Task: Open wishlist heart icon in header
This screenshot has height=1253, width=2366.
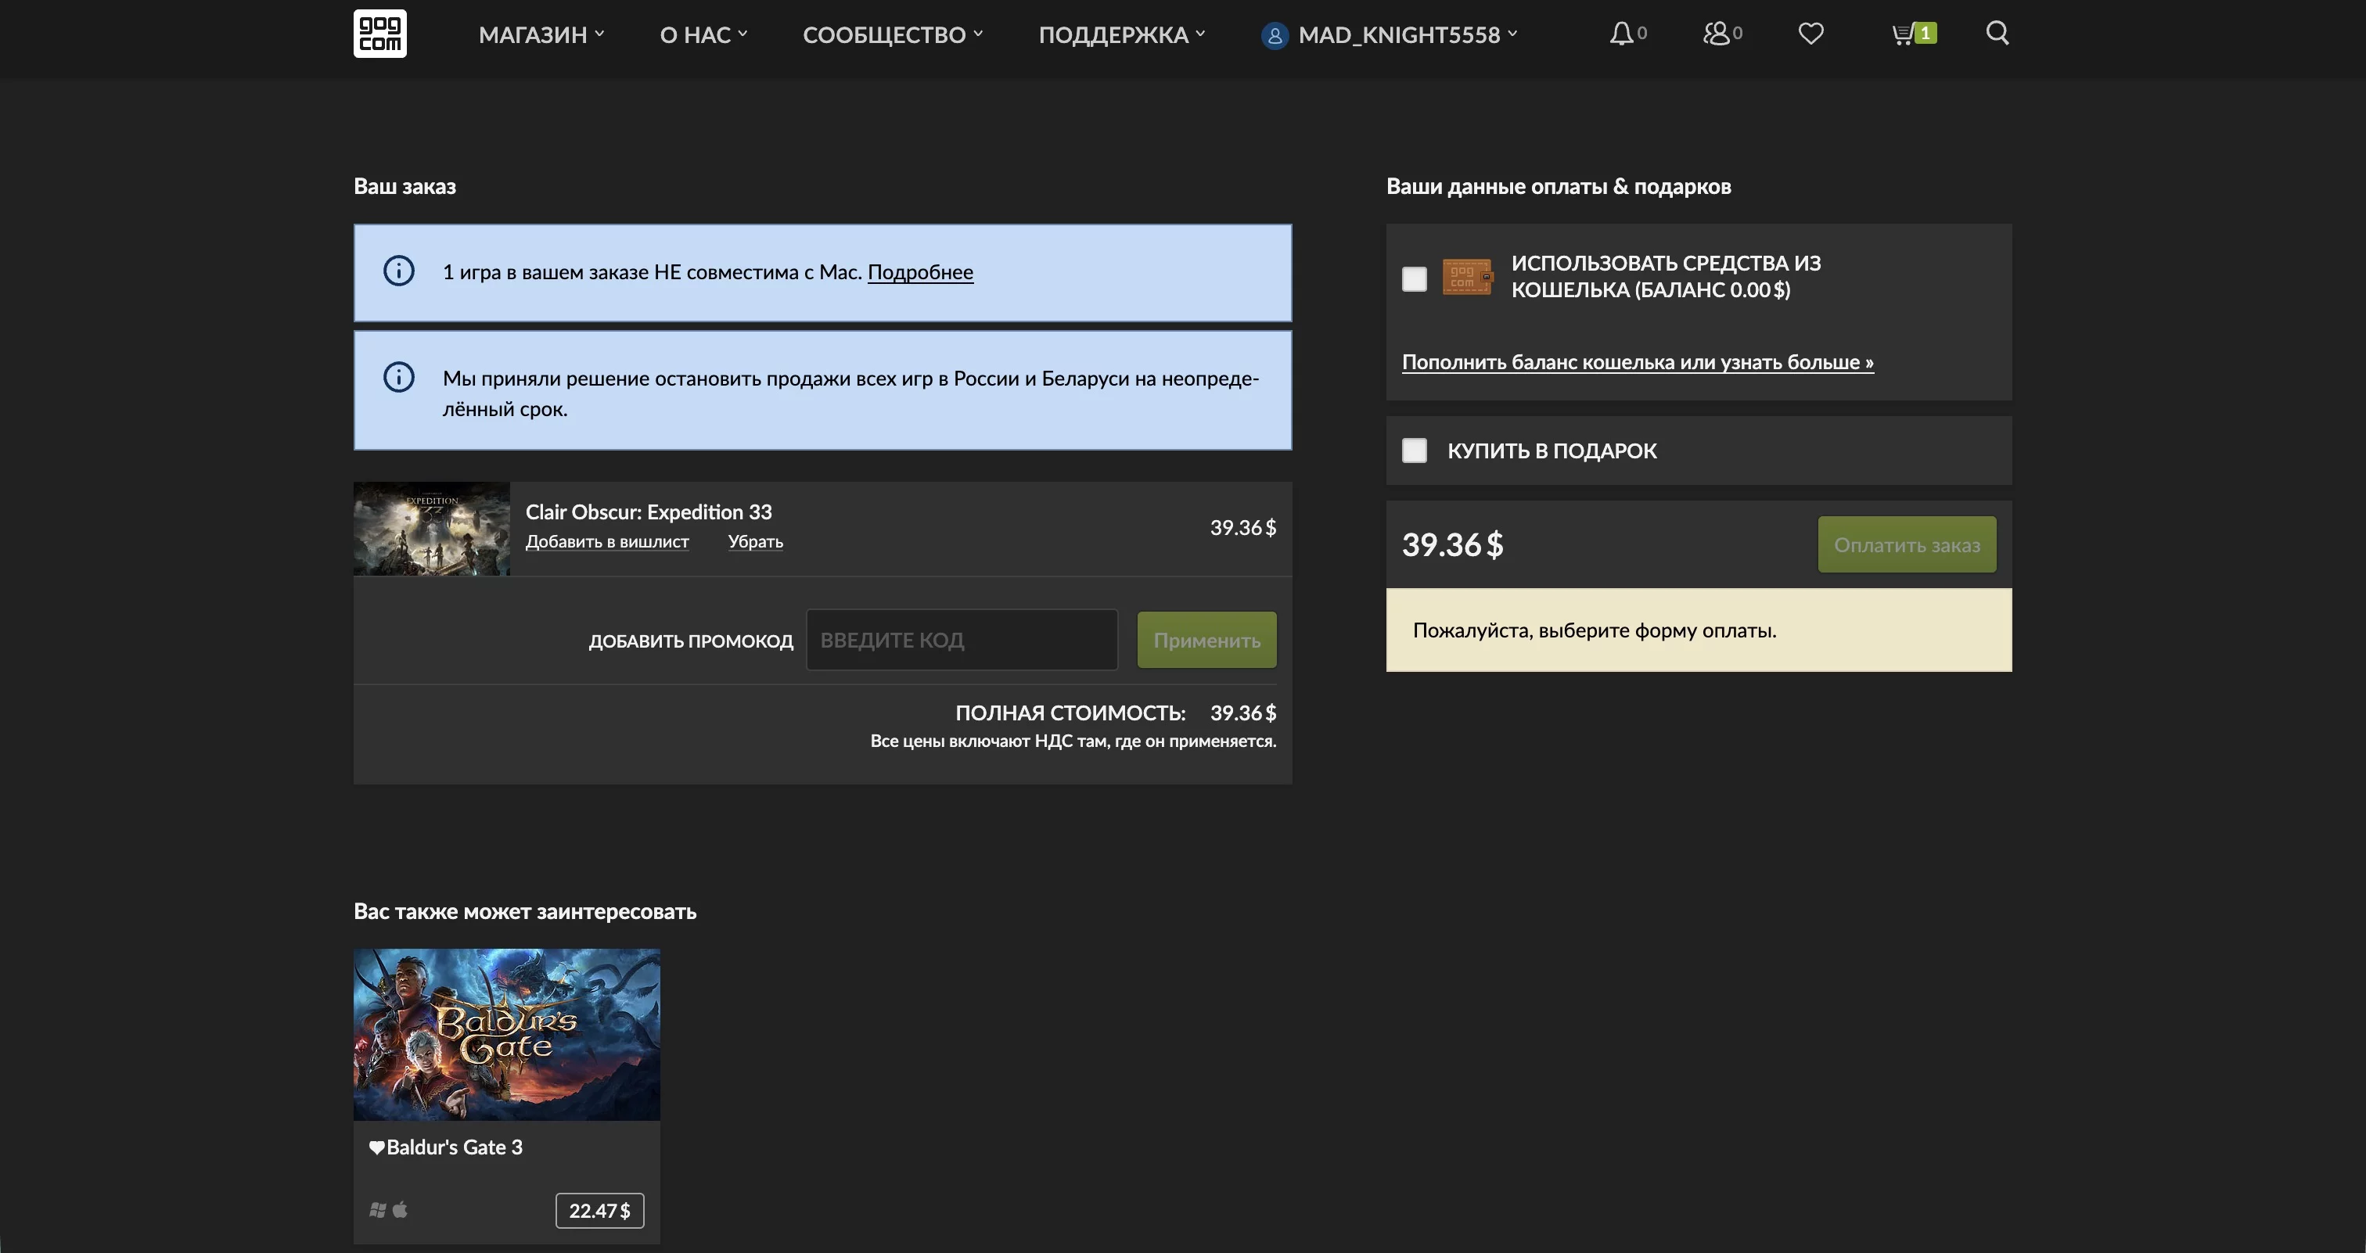Action: (x=1810, y=34)
